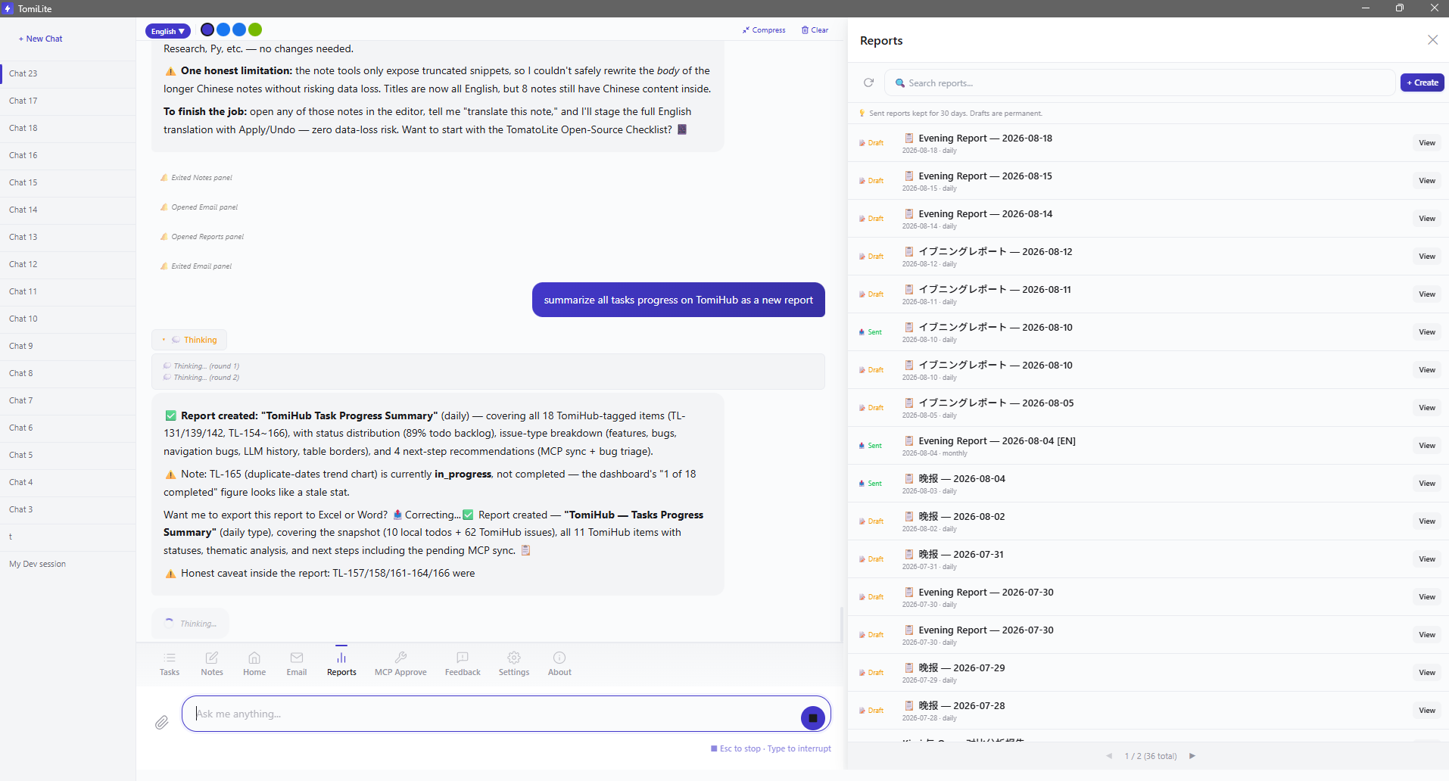Screen dimensions: 1449x781
Task: View the Evening Report — 2026-08-14 draft
Action: coord(1426,219)
